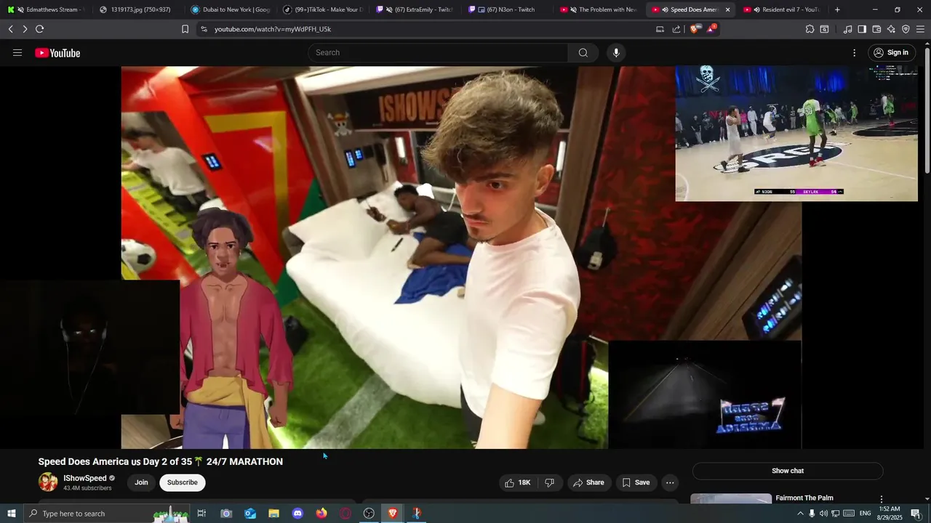
Task: Go to YouTube home via logo
Action: click(57, 52)
